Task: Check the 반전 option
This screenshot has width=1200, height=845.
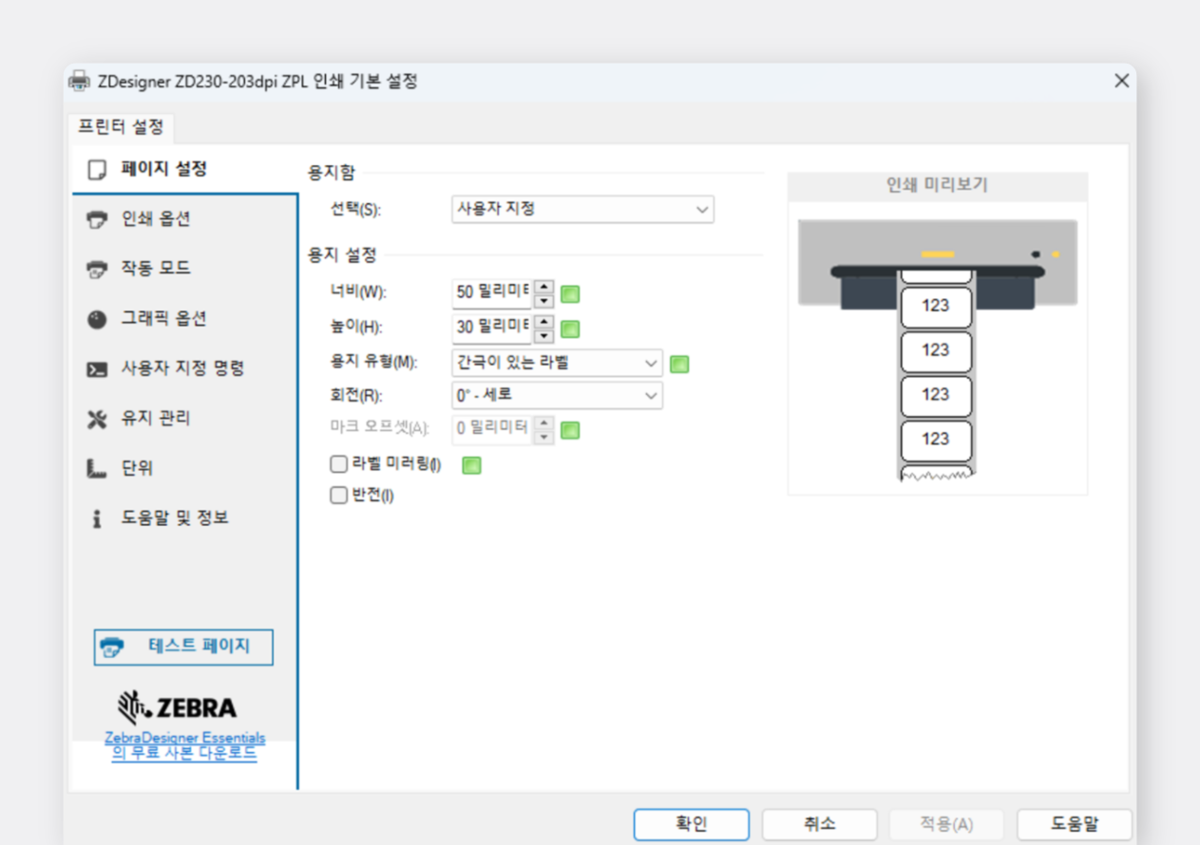Action: point(338,495)
